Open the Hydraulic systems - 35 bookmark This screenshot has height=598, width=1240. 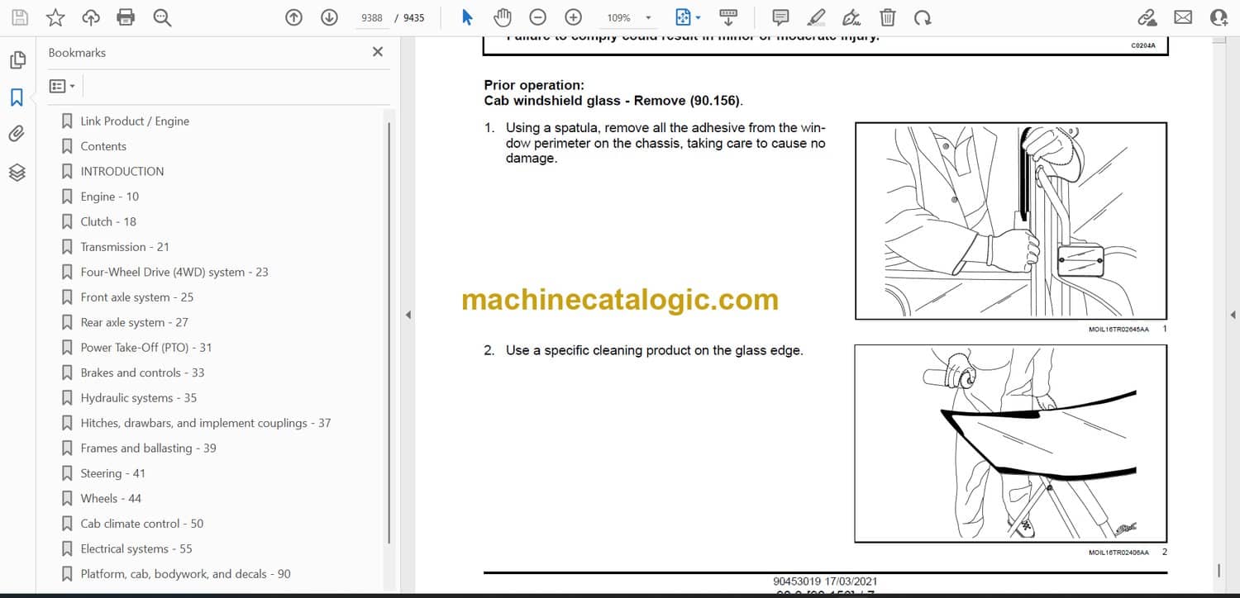click(x=138, y=398)
